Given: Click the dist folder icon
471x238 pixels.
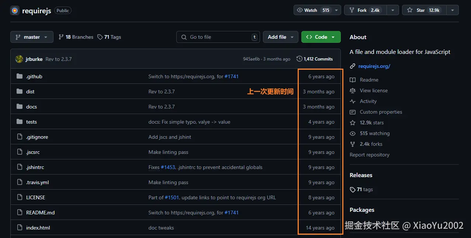Looking at the screenshot, I should coord(20,92).
